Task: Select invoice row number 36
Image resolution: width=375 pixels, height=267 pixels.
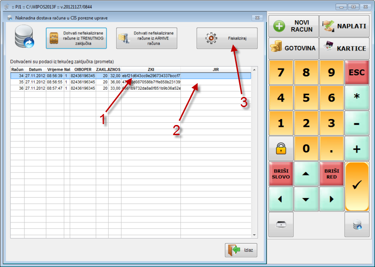Action: [92, 88]
